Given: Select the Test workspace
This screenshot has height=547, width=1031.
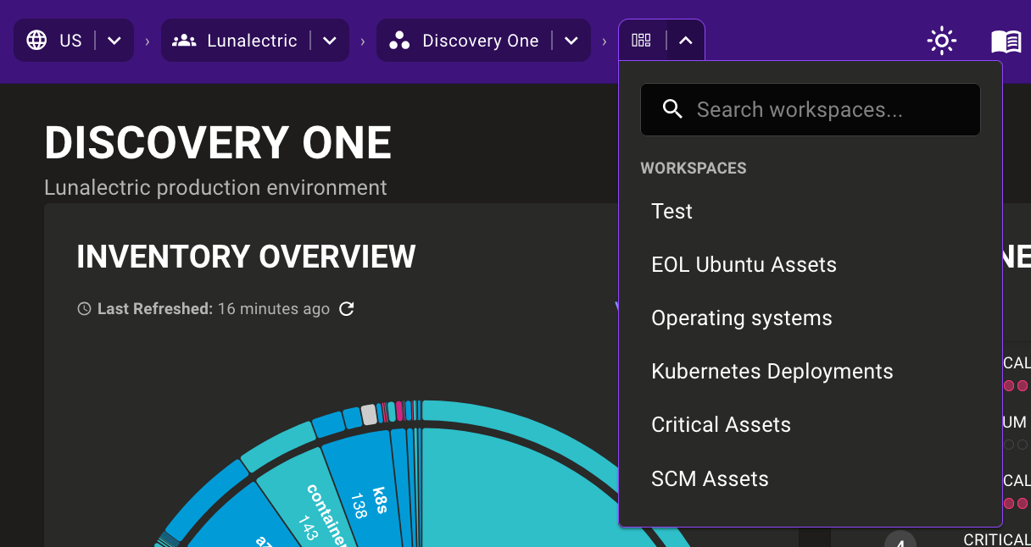Looking at the screenshot, I should 672,211.
